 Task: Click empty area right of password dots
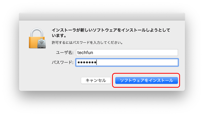click(137, 62)
